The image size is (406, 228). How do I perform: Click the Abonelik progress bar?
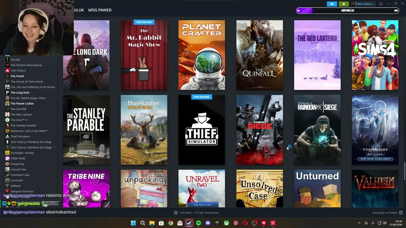348,10
